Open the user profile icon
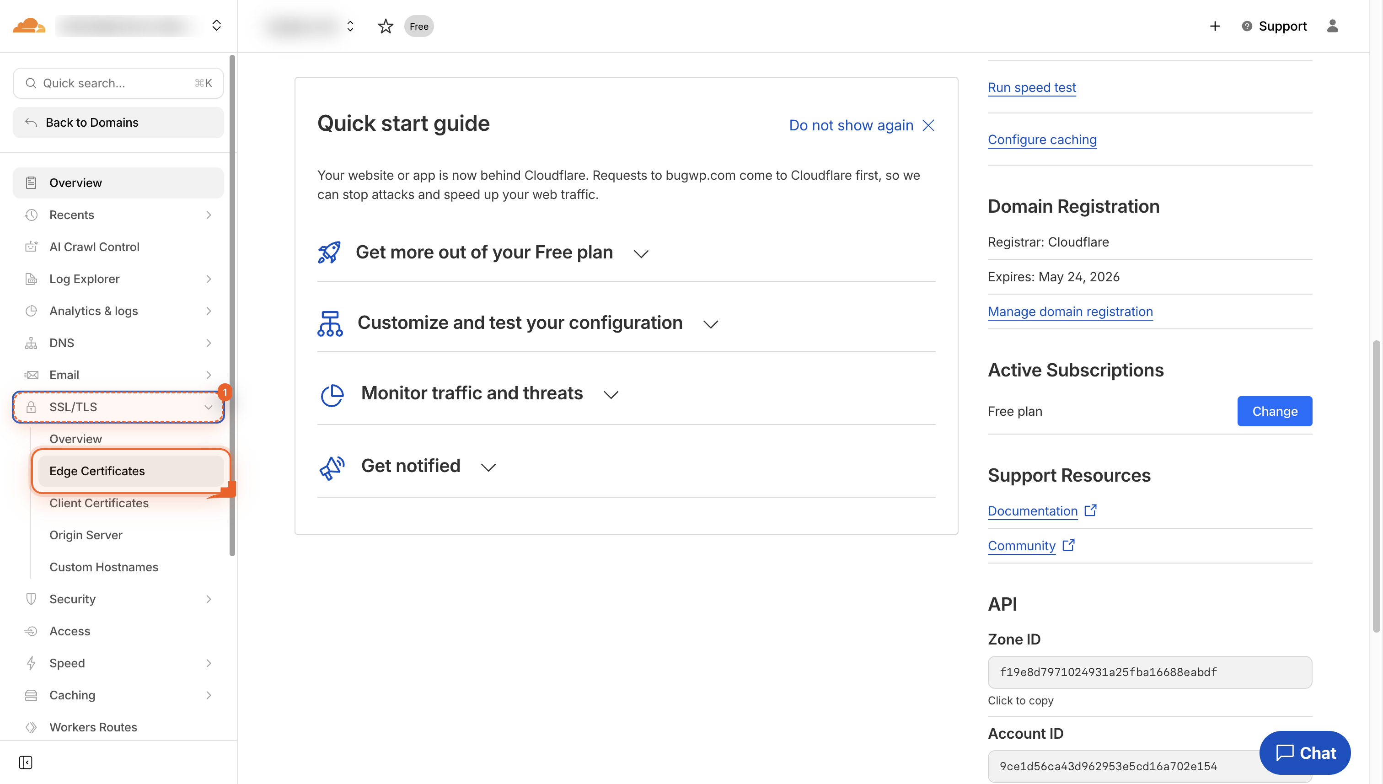1383x784 pixels. [x=1332, y=26]
